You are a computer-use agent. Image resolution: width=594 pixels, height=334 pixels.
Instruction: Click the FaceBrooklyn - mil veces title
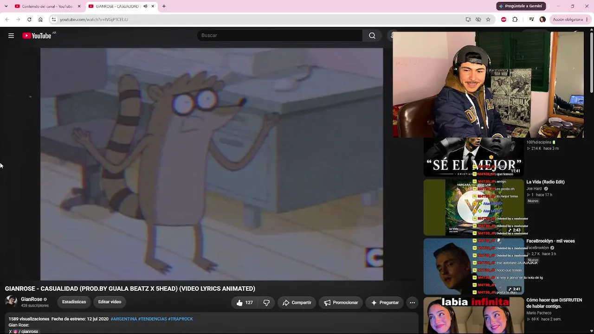pyautogui.click(x=550, y=241)
